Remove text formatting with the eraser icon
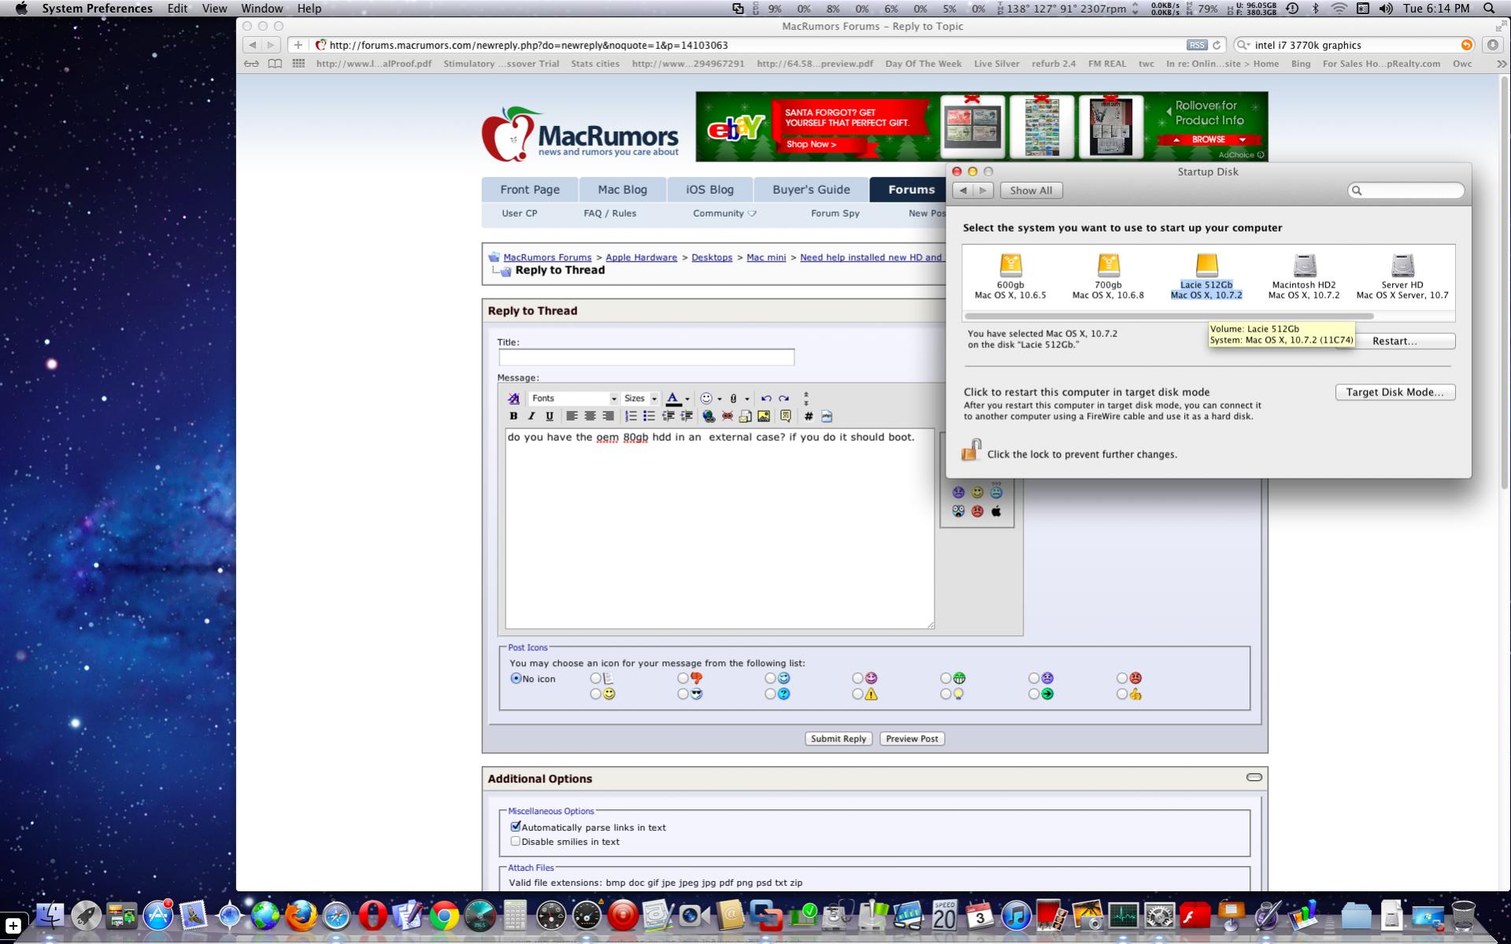Image resolution: width=1511 pixels, height=944 pixels. [513, 398]
